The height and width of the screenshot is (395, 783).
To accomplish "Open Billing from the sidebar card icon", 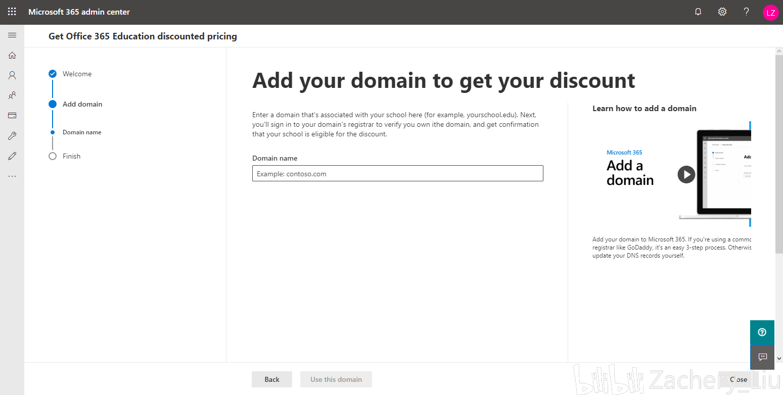I will tap(12, 115).
